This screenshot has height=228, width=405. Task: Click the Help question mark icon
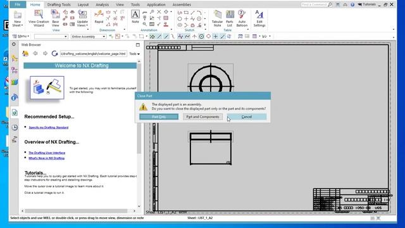(352, 4)
